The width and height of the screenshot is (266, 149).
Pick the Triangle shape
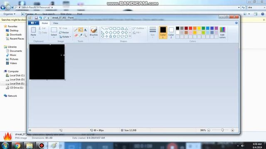coord(126,29)
